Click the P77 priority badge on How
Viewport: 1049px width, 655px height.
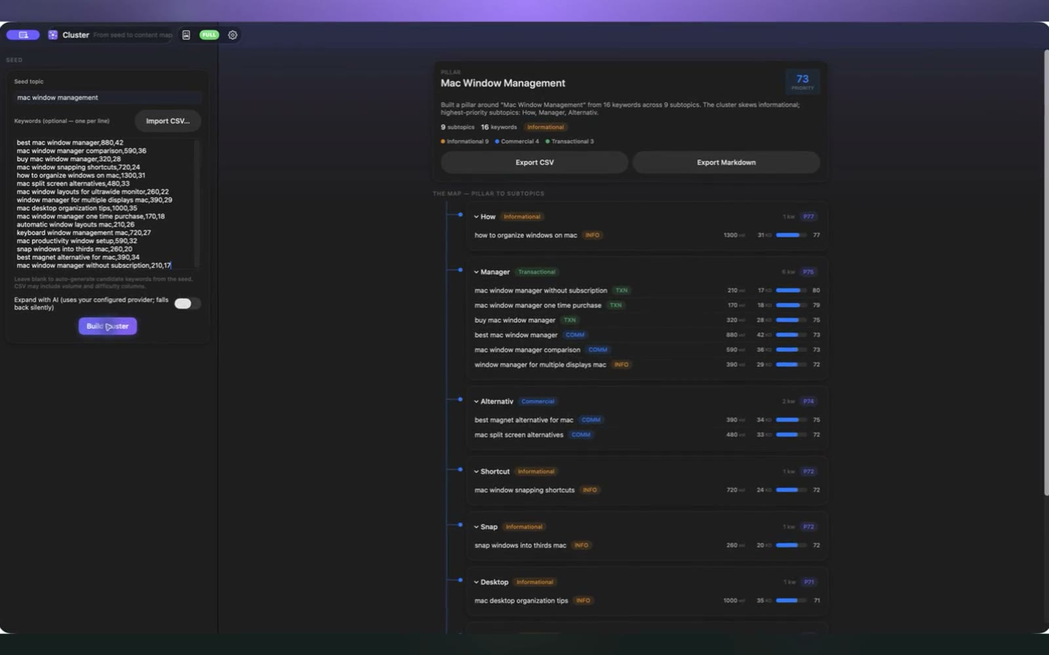tap(808, 217)
